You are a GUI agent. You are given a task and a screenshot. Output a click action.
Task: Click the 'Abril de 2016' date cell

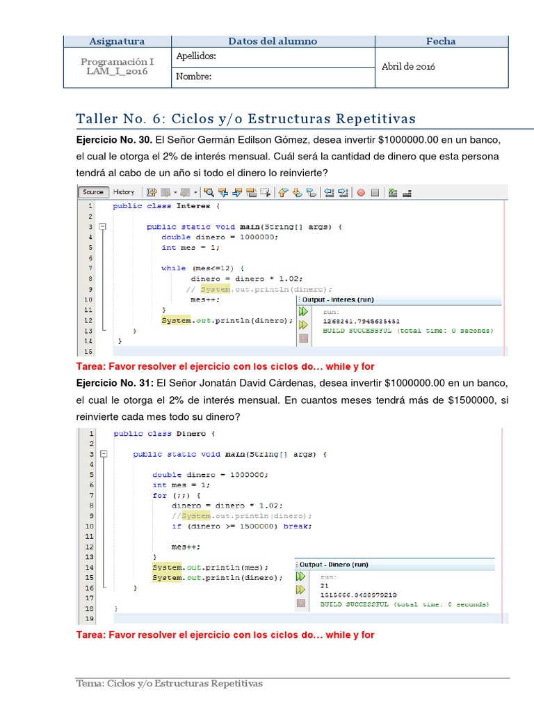click(x=442, y=68)
